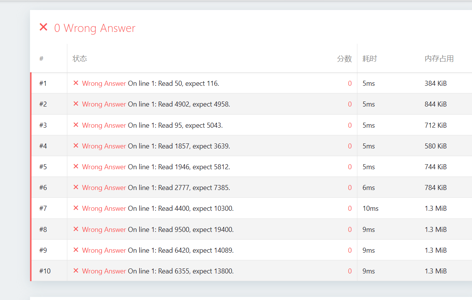
Task: Click the X icon in test case #10 row
Action: tap(76, 271)
